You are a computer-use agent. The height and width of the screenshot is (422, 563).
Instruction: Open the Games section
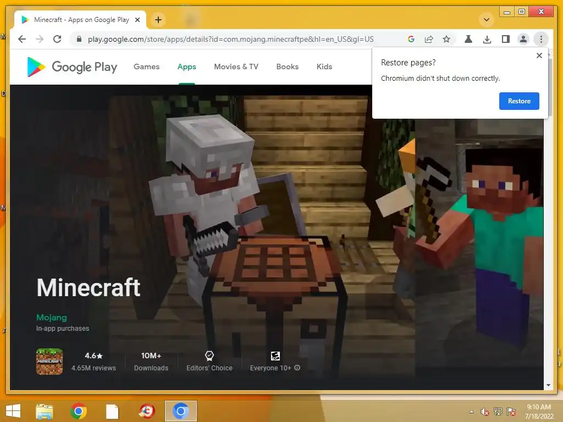pos(146,66)
